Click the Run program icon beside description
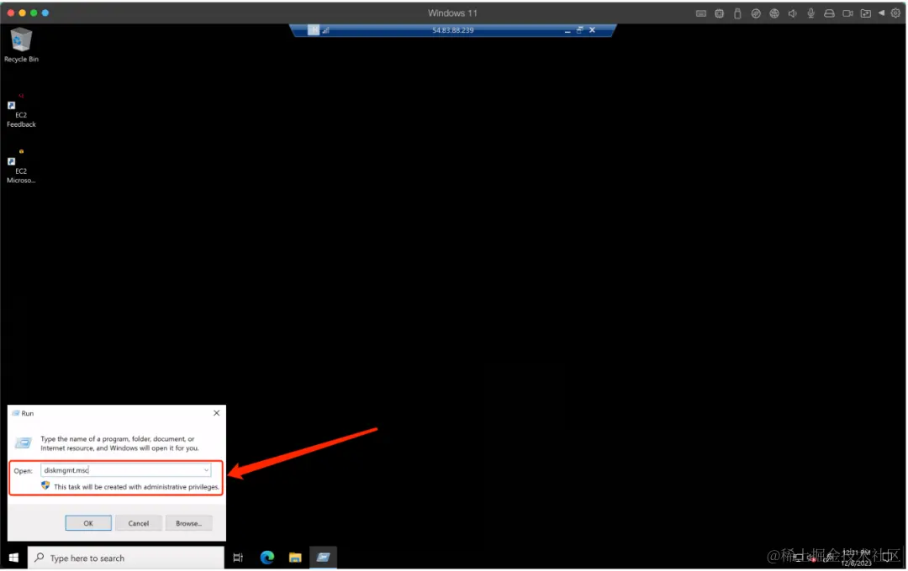This screenshot has width=908, height=571. pos(23,443)
